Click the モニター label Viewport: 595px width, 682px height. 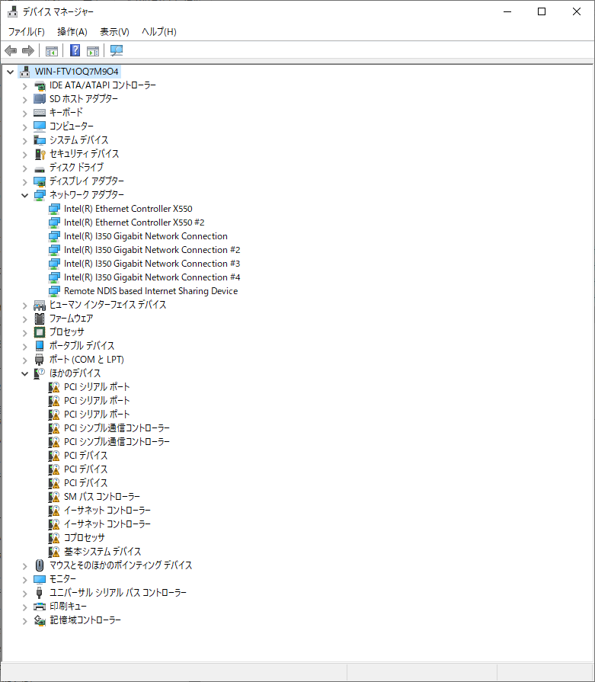pyautogui.click(x=62, y=579)
